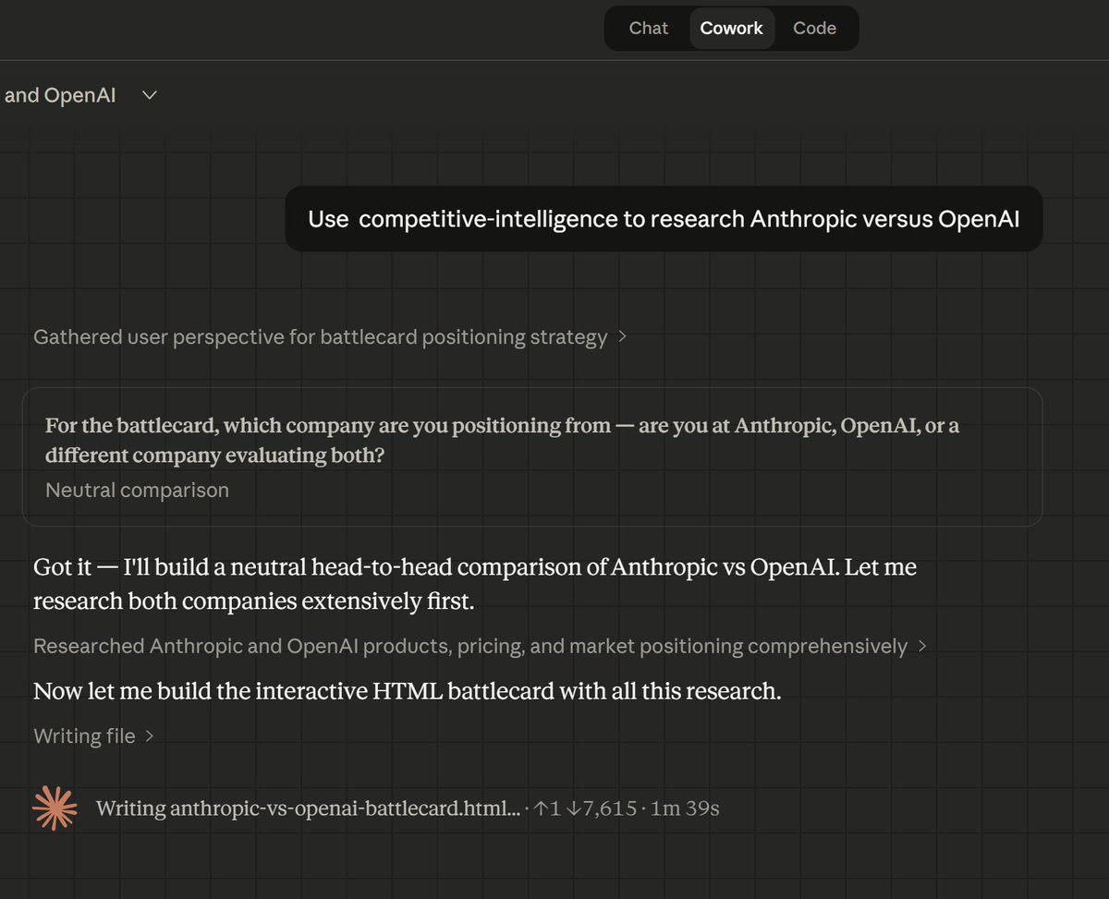This screenshot has height=899, width=1109.
Task: Expand the 'Writing file' step
Action: 93,736
